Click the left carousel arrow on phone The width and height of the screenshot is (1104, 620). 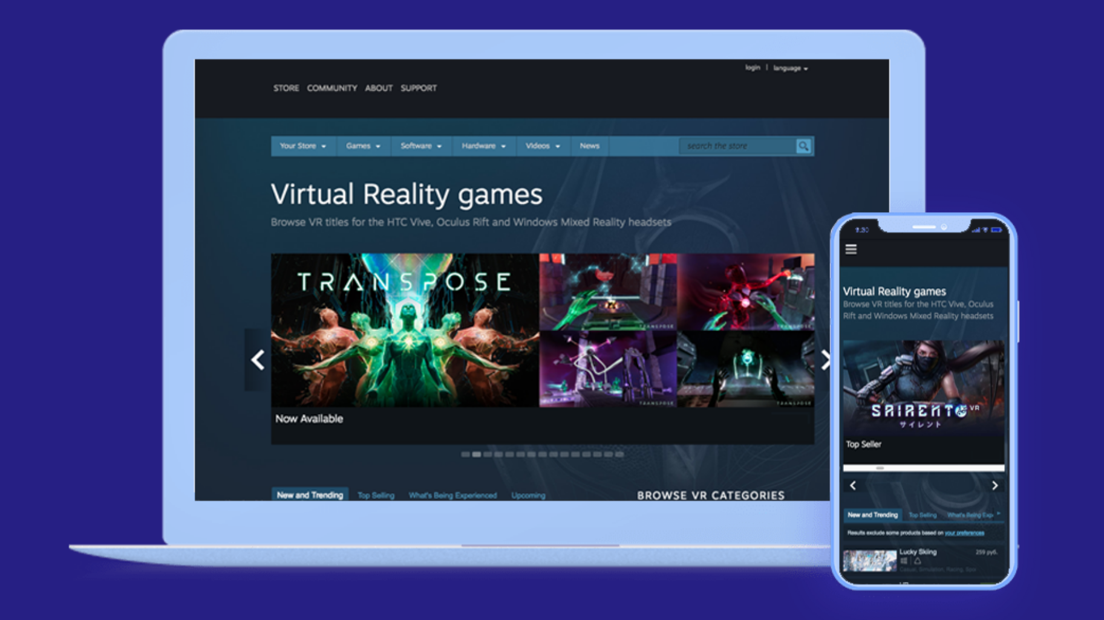(853, 485)
